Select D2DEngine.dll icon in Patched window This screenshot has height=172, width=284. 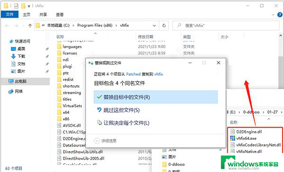pos(232,132)
